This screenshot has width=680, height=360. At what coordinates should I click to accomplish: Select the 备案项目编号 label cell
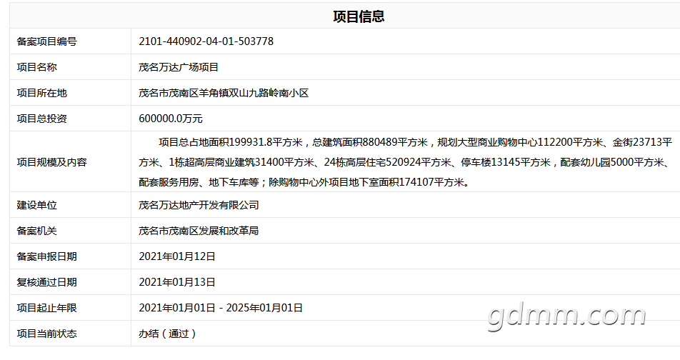point(70,41)
